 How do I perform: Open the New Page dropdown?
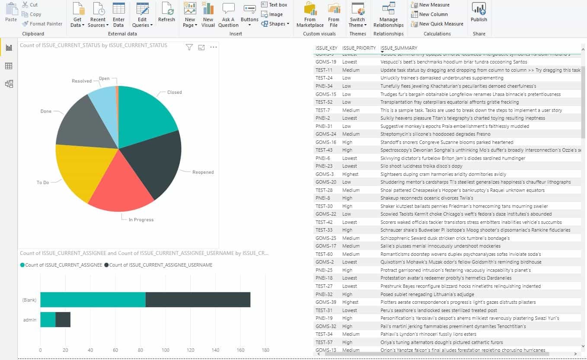[x=190, y=15]
